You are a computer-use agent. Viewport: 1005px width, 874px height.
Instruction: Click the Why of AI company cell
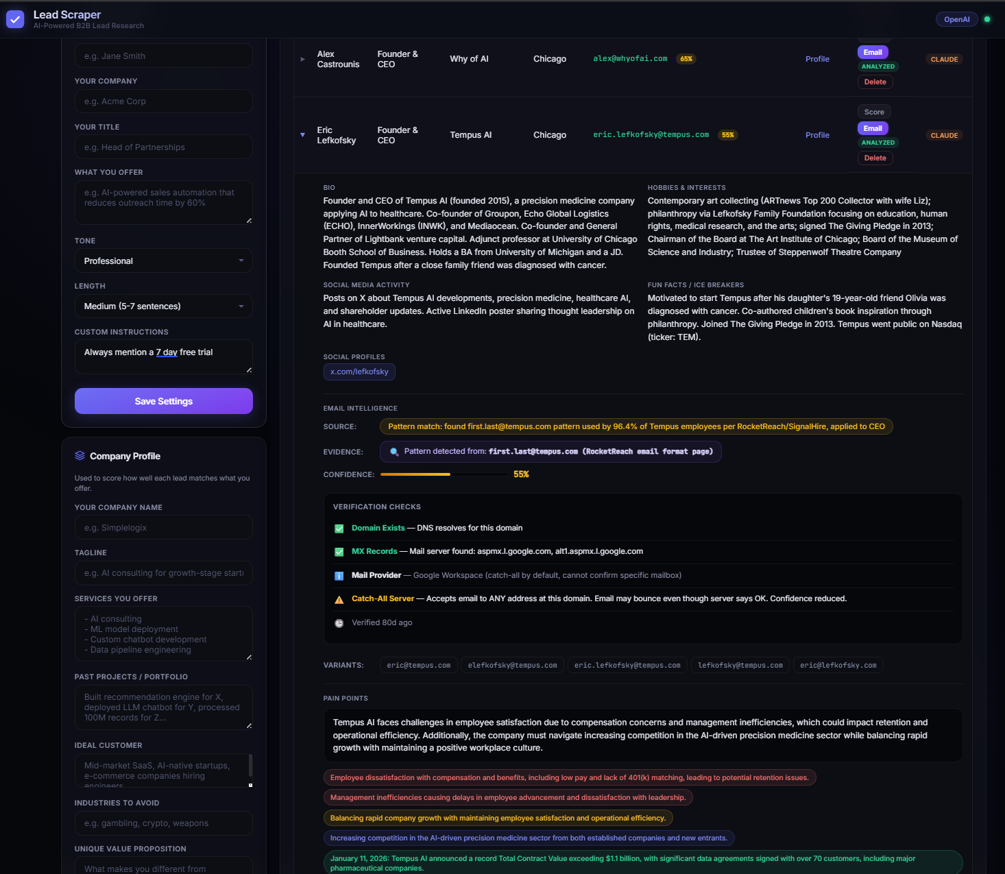click(469, 59)
